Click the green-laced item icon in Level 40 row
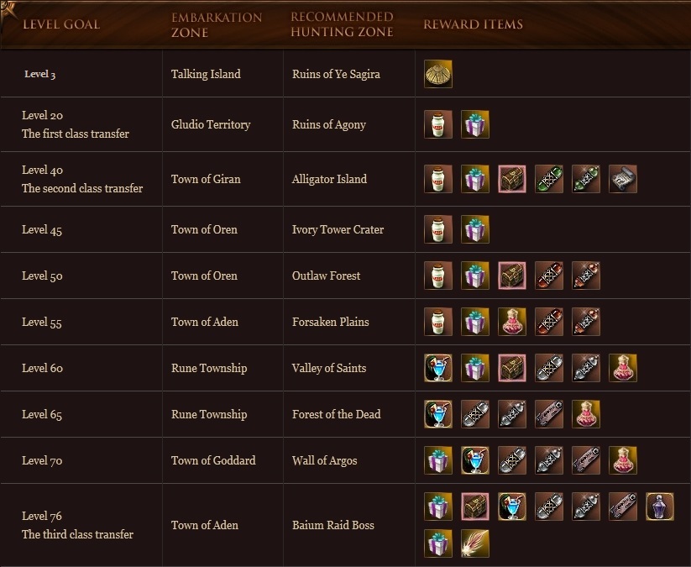Screen dimensions: 691x567 click(549, 179)
